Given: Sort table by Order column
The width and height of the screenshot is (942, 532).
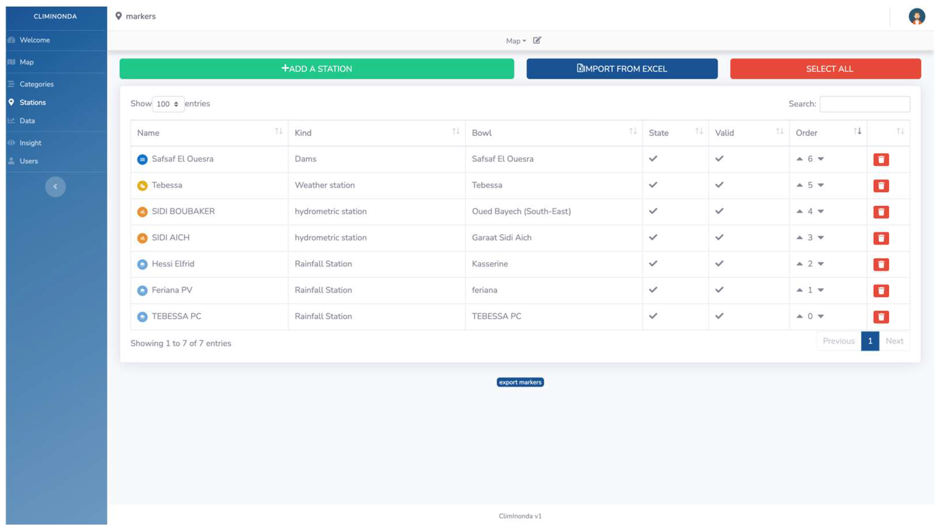Looking at the screenshot, I should (x=828, y=133).
